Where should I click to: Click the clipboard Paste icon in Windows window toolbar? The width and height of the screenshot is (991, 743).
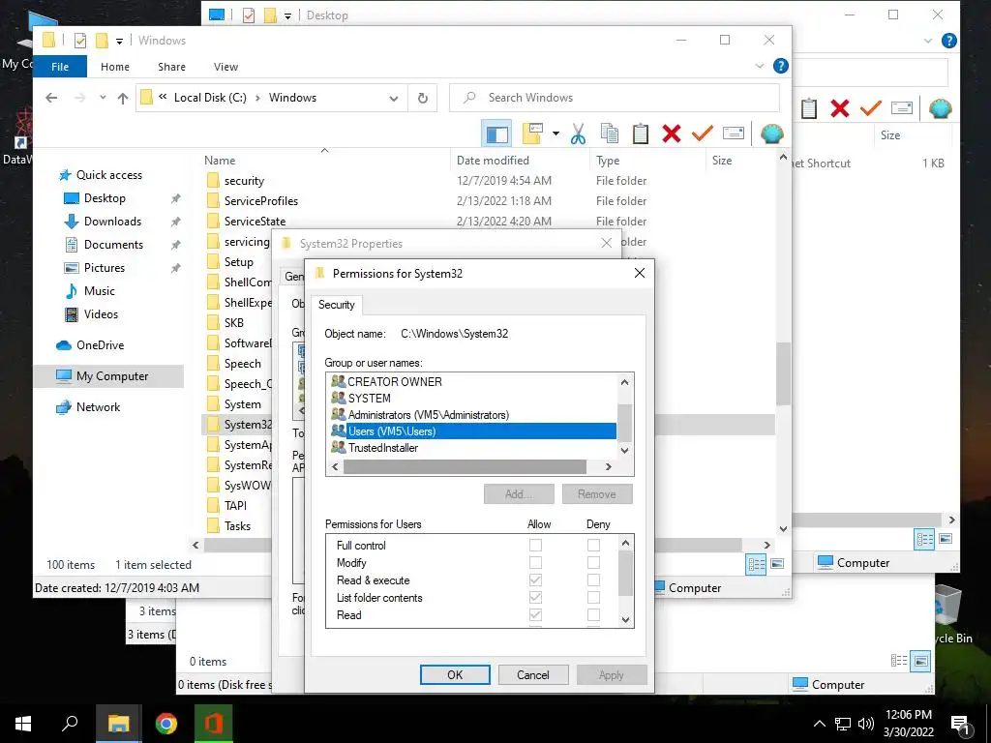click(641, 134)
